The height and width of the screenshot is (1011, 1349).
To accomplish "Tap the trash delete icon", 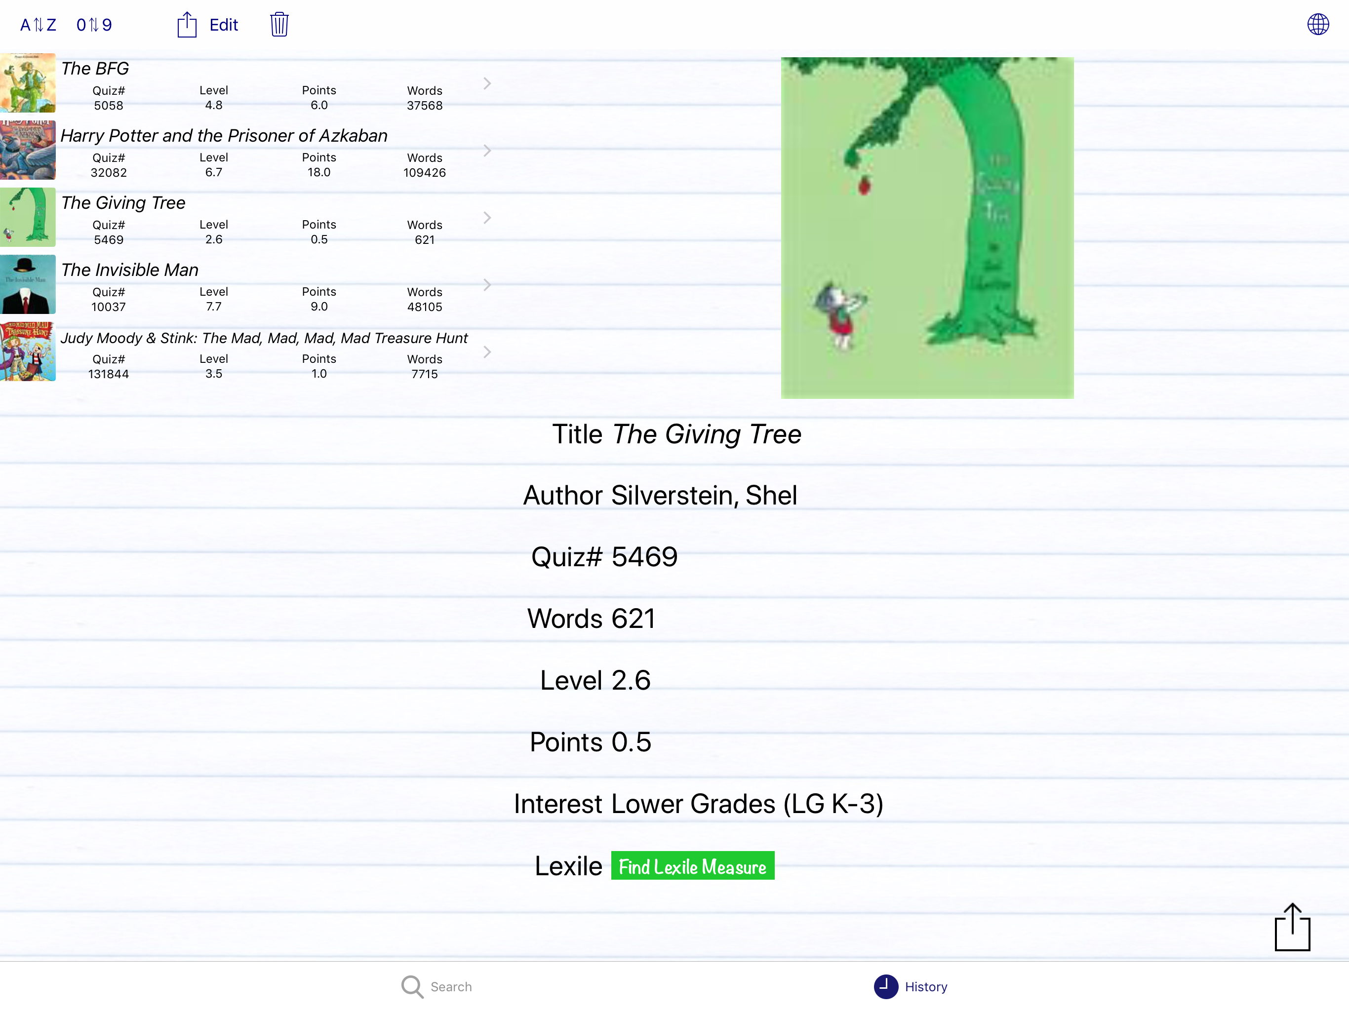I will pos(279,25).
